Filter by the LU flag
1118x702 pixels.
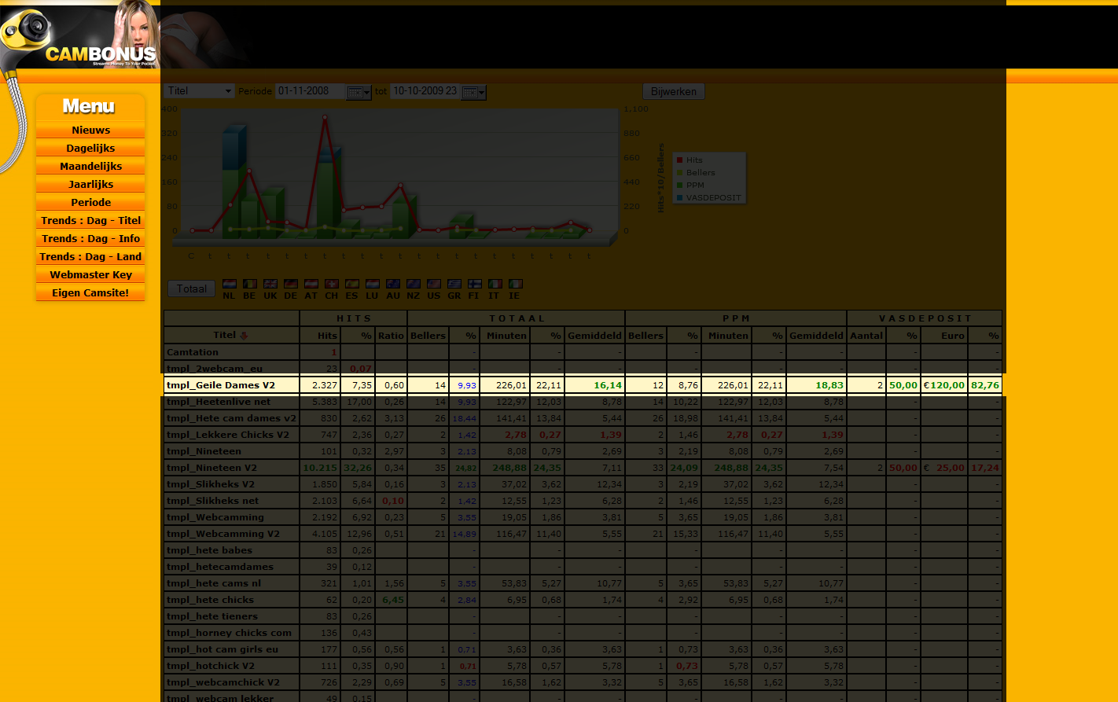(373, 284)
